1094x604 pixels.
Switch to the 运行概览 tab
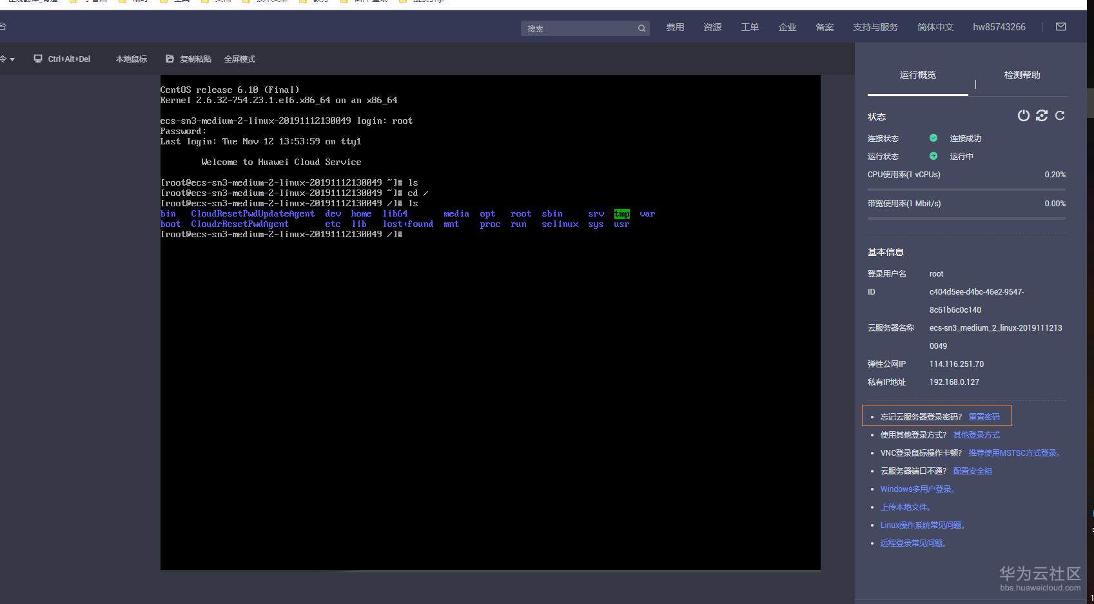(x=918, y=75)
